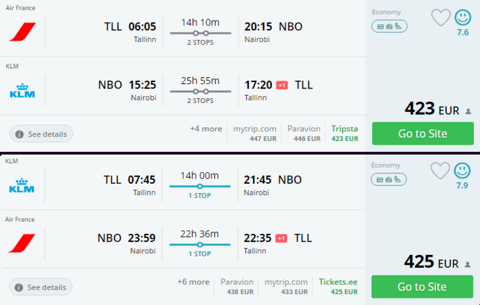
Task: Click the KLM logo in first result
Action: pyautogui.click(x=22, y=90)
